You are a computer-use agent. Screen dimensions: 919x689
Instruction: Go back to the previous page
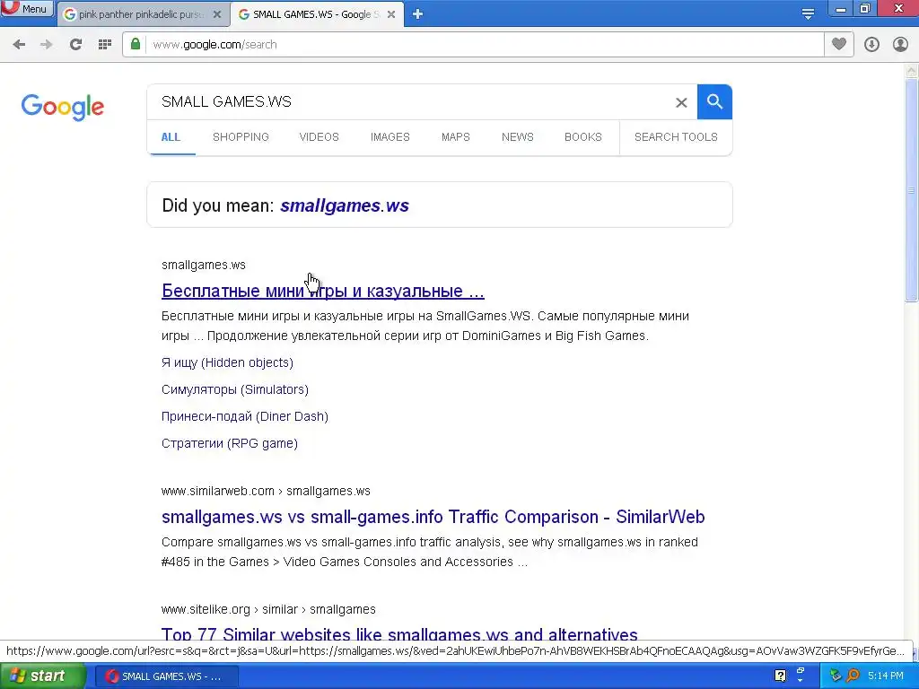[19, 45]
